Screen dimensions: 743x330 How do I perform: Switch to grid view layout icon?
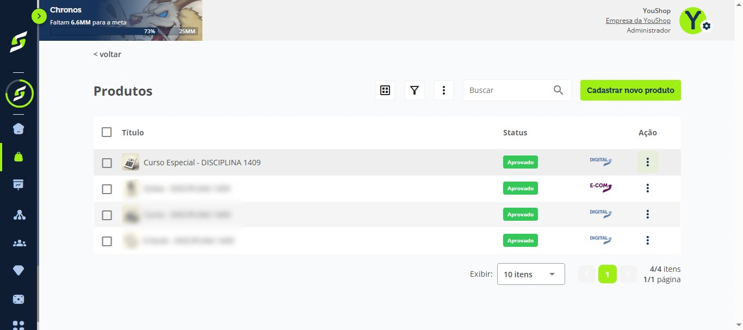[x=385, y=90]
